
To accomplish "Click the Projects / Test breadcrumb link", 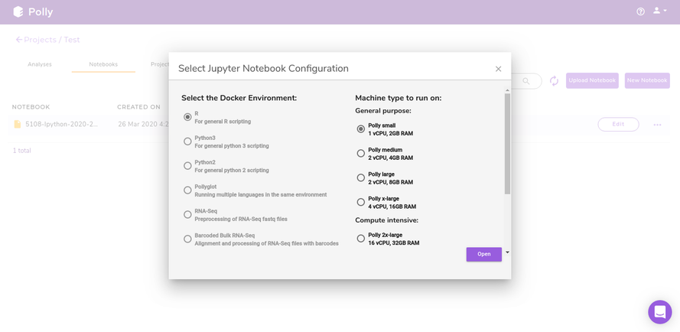I will point(52,40).
